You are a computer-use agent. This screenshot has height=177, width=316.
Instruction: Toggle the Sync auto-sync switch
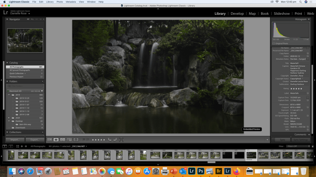pos(273,140)
